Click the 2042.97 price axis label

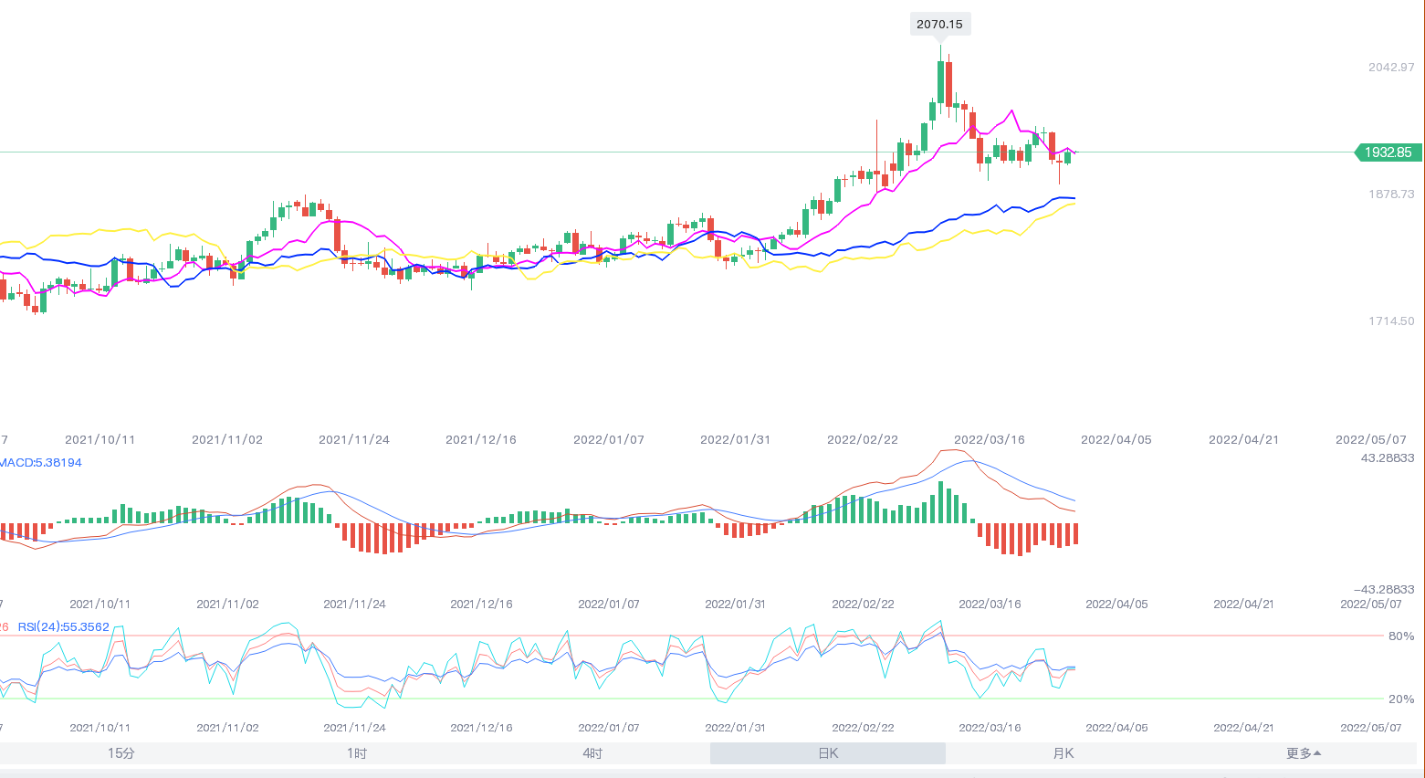(1390, 68)
